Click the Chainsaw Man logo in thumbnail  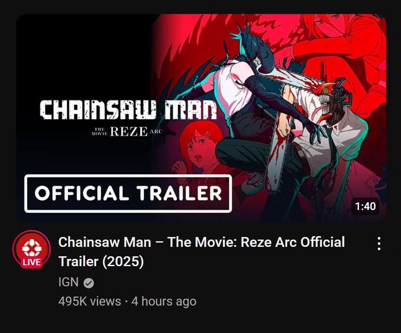tap(128, 110)
